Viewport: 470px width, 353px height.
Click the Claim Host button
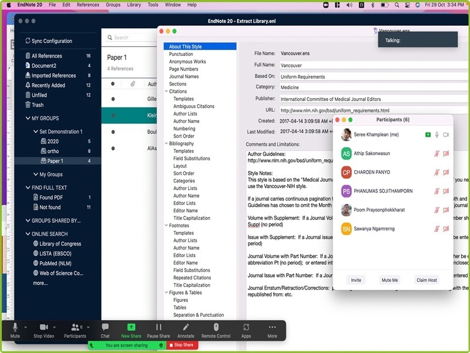[x=426, y=280]
